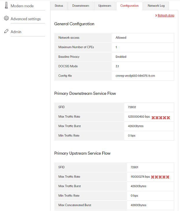Open the Advanced settings menu item
Image resolution: width=180 pixels, height=211 pixels.
pos(25,19)
